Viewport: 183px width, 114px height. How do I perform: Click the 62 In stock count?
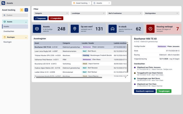coord(139,29)
